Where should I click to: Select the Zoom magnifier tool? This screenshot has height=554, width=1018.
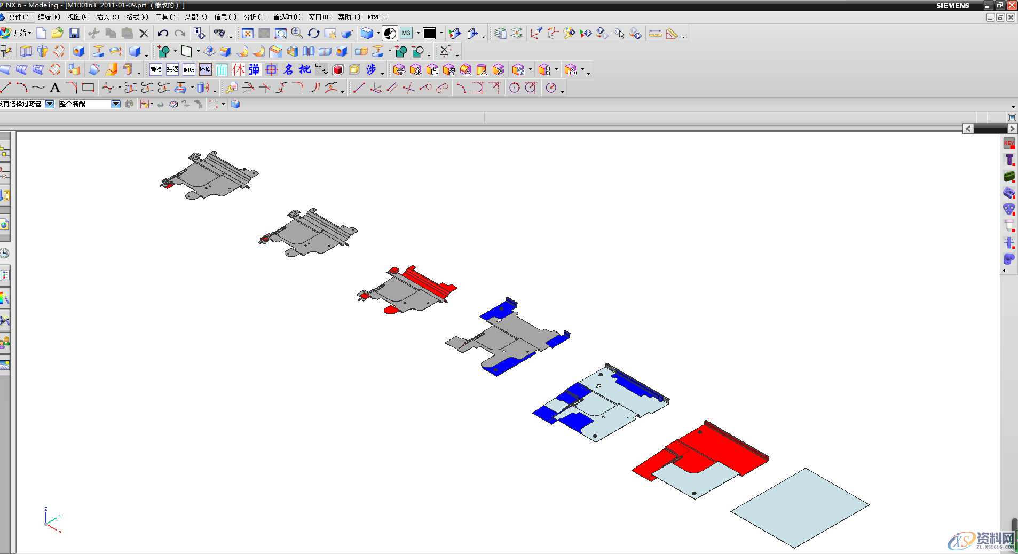point(297,34)
